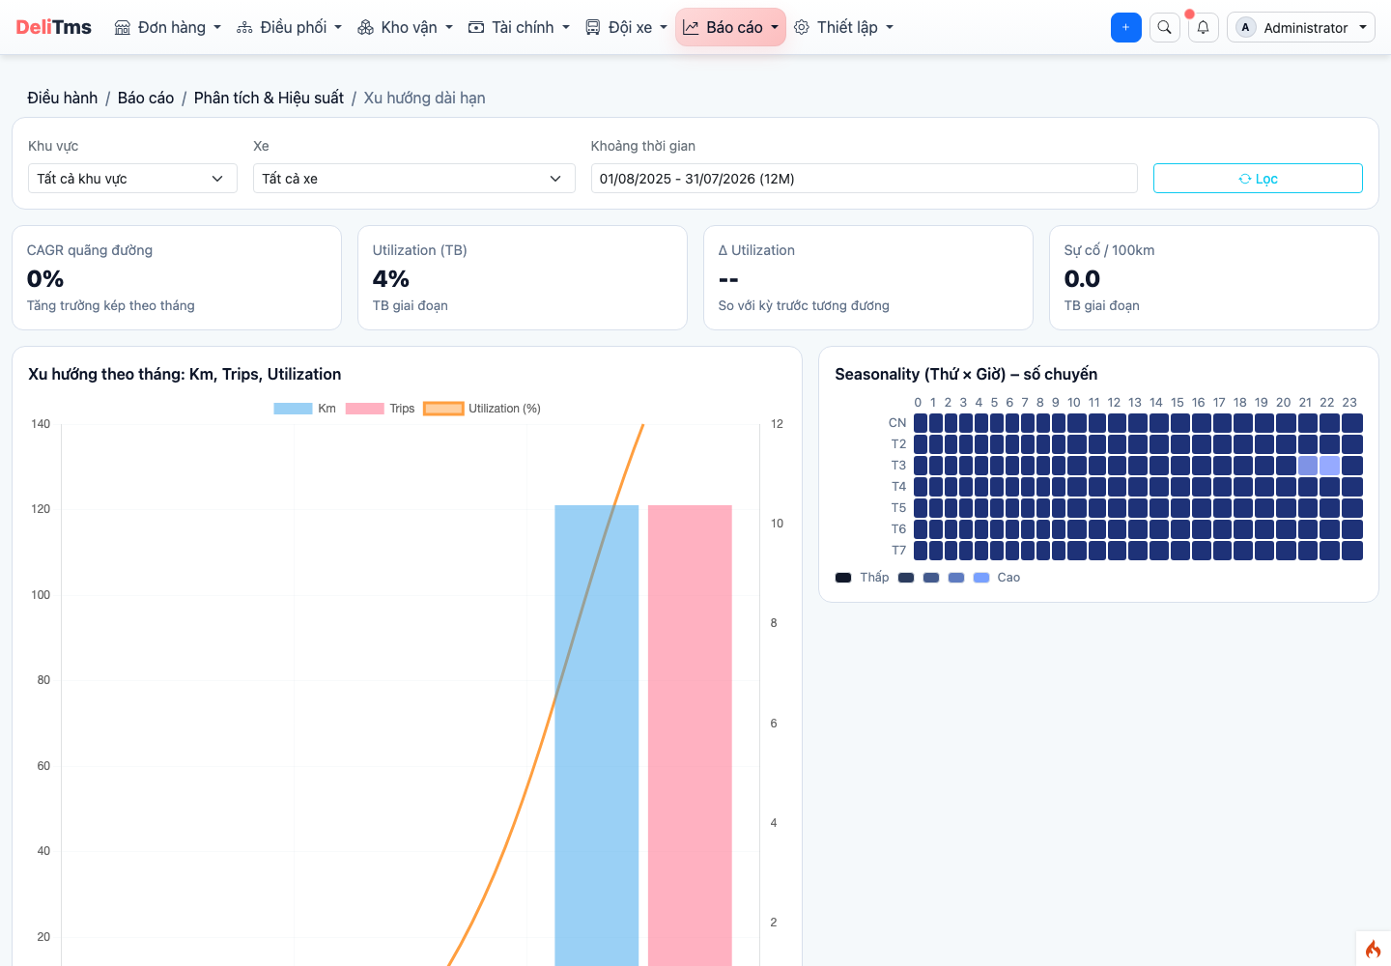Open the search magnifier icon
1391x966 pixels.
click(1165, 27)
